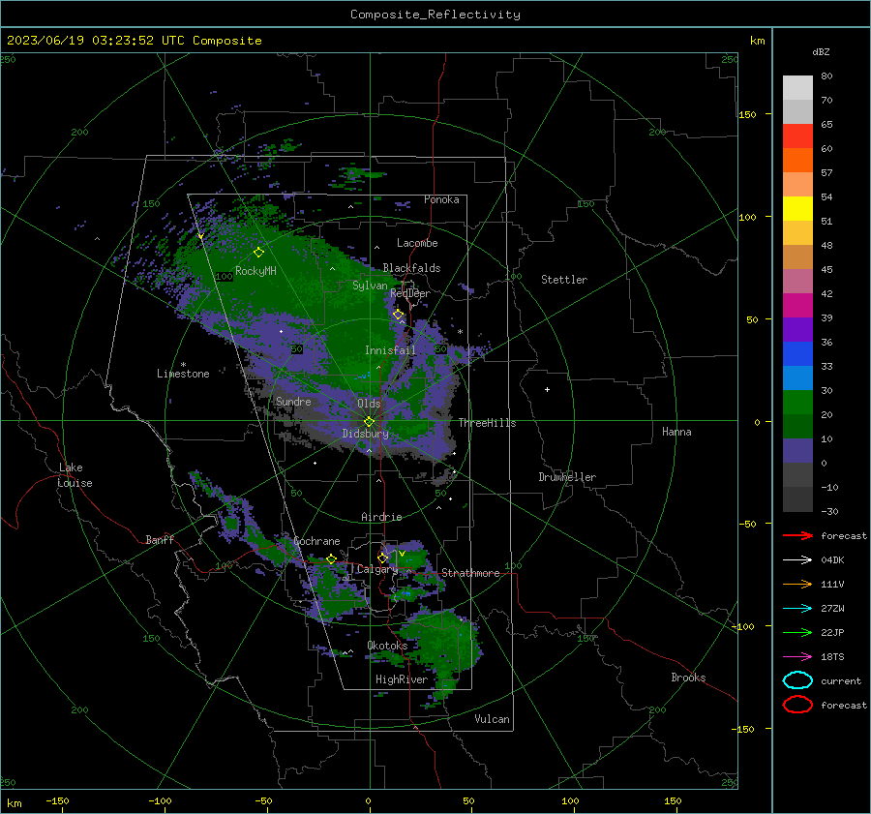Select the dark gray -10 dBZ swatch
This screenshot has height=814, width=871.
(797, 499)
